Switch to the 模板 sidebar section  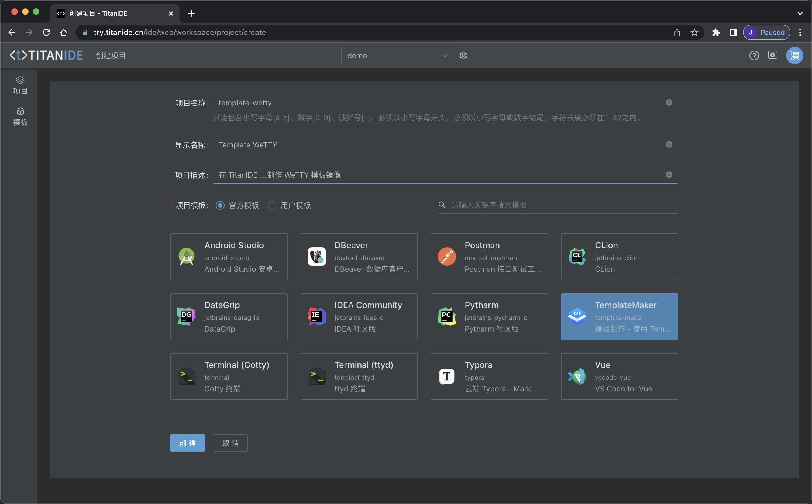pyautogui.click(x=20, y=116)
